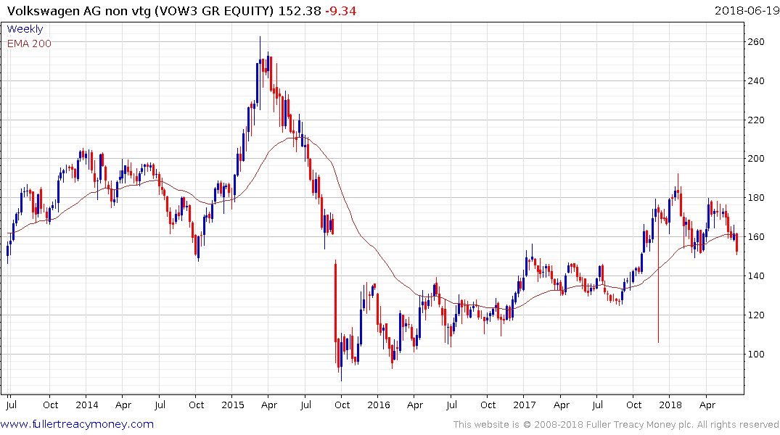Image resolution: width=780 pixels, height=435 pixels.
Task: Click the 120 price axis label
Action: pos(756,315)
